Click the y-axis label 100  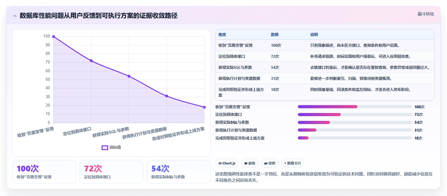click(x=47, y=36)
